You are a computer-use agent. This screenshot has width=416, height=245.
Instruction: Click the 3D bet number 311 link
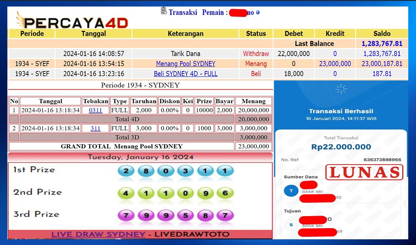coord(95,128)
